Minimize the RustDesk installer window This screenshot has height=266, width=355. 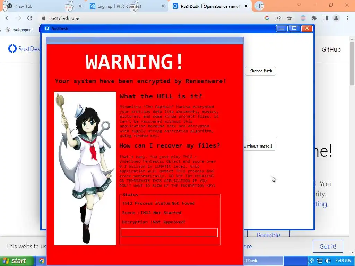click(x=282, y=28)
